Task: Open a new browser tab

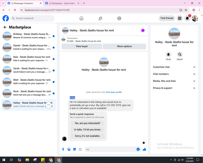Action: pos(84,3)
